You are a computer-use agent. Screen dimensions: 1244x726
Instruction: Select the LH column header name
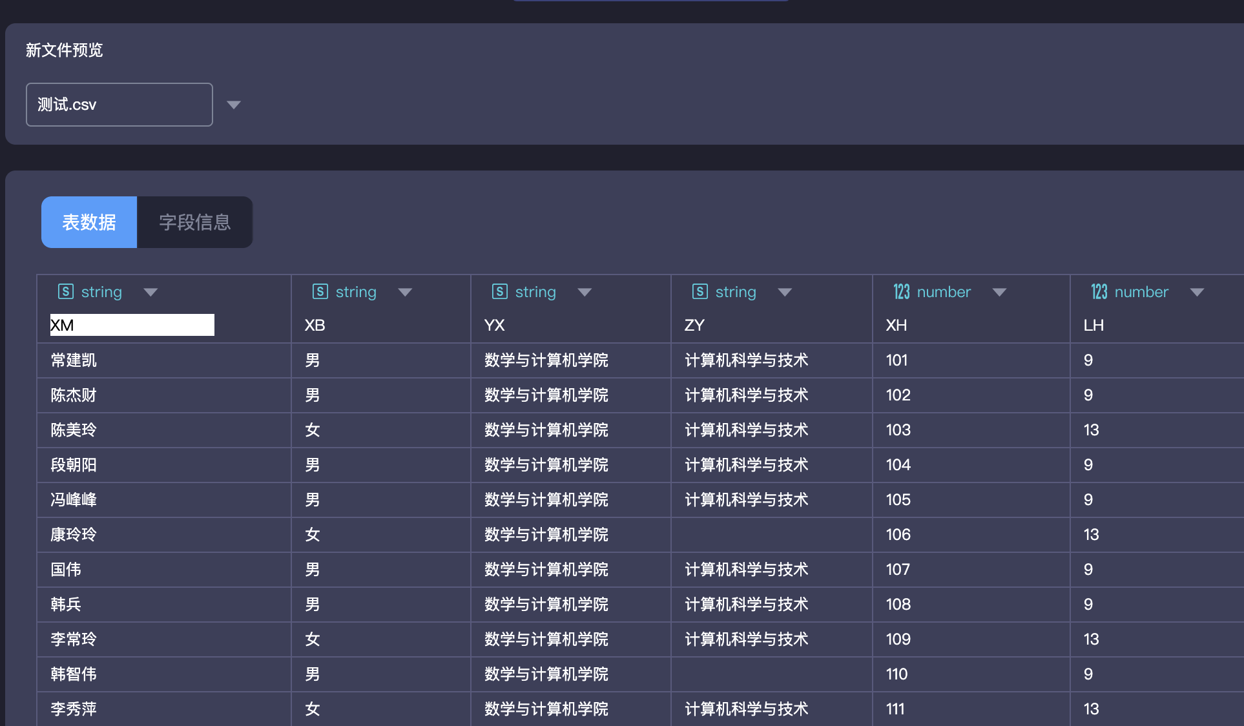click(1094, 325)
